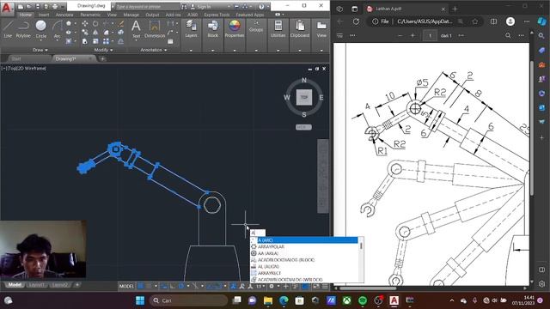Click the PDF search magnifier icon
Screen dimensions: 550x309
[508, 35]
